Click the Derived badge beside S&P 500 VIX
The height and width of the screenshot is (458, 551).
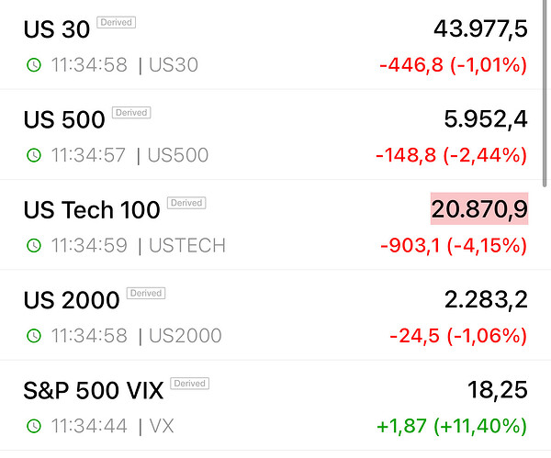[x=190, y=384]
